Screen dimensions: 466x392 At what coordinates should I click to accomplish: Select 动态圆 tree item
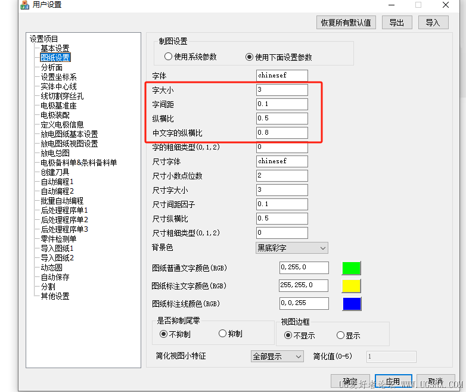[x=52, y=267]
